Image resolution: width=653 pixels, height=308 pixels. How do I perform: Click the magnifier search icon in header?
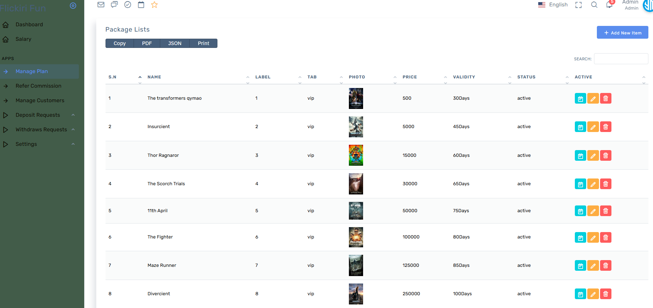pos(594,5)
